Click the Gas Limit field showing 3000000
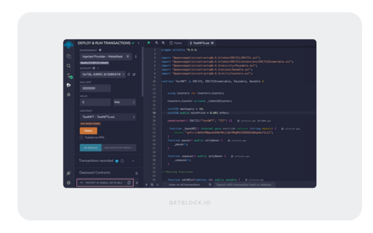This screenshot has width=373, height=233. [95, 88]
